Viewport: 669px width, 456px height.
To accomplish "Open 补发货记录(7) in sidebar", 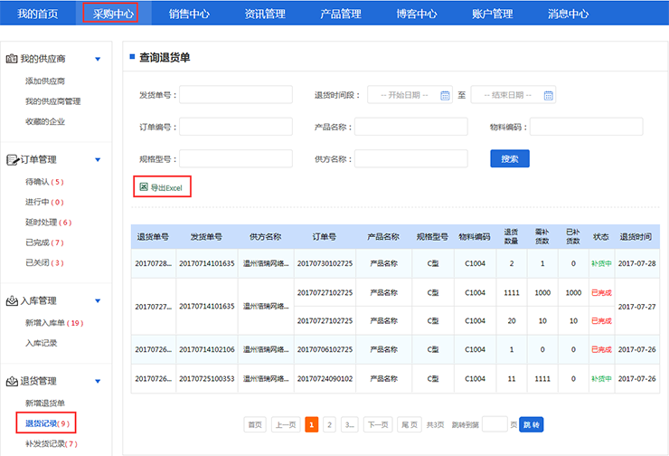I will (x=52, y=443).
